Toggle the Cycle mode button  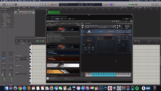pyautogui.click(x=57, y=5)
